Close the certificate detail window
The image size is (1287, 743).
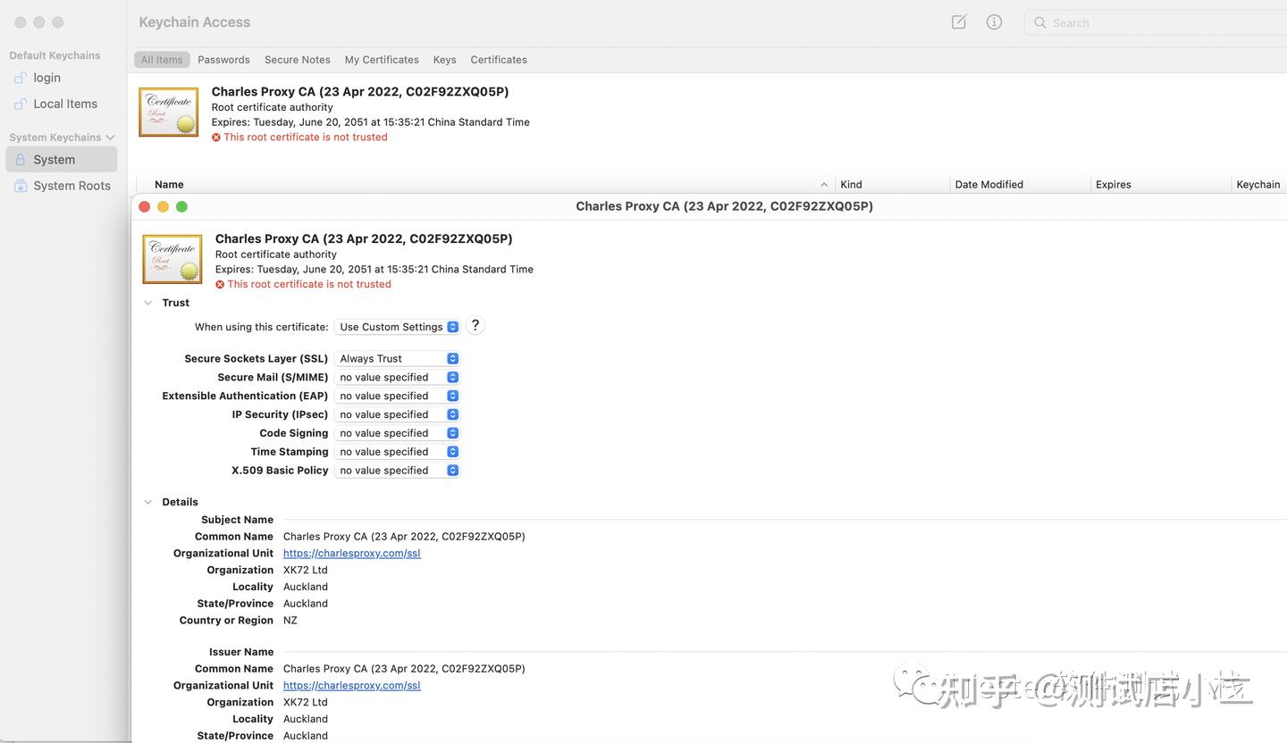(x=145, y=207)
